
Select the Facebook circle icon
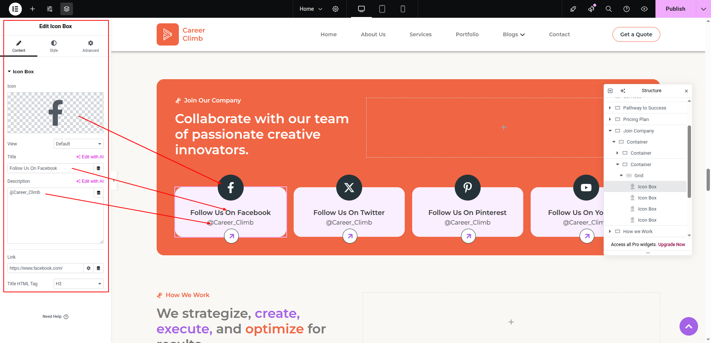(x=231, y=188)
